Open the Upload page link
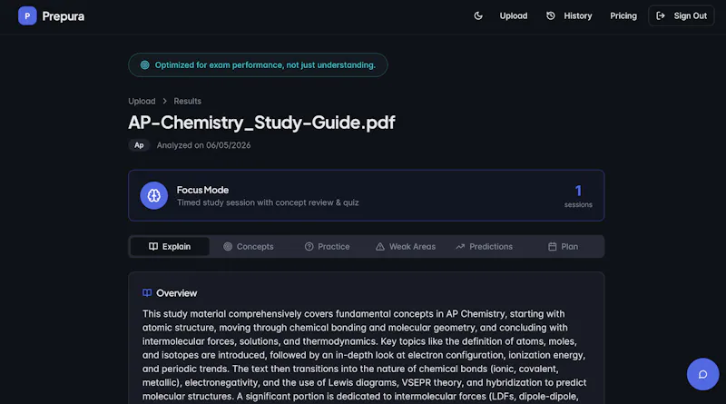Screen dimensions: 726x404 pyautogui.click(x=513, y=15)
